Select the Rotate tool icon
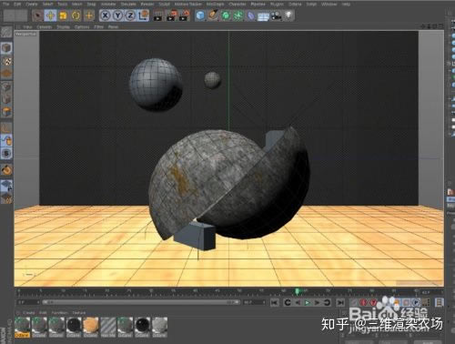The image size is (455, 344). pos(76,15)
